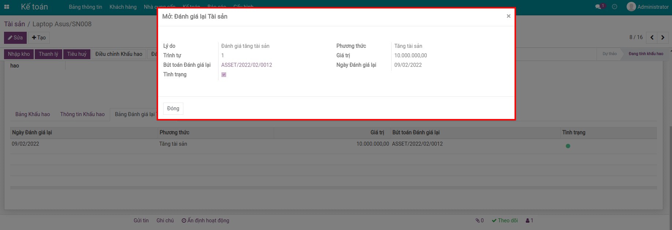The image size is (672, 230).
Task: Open the activities clock icon
Action: [x=615, y=7]
